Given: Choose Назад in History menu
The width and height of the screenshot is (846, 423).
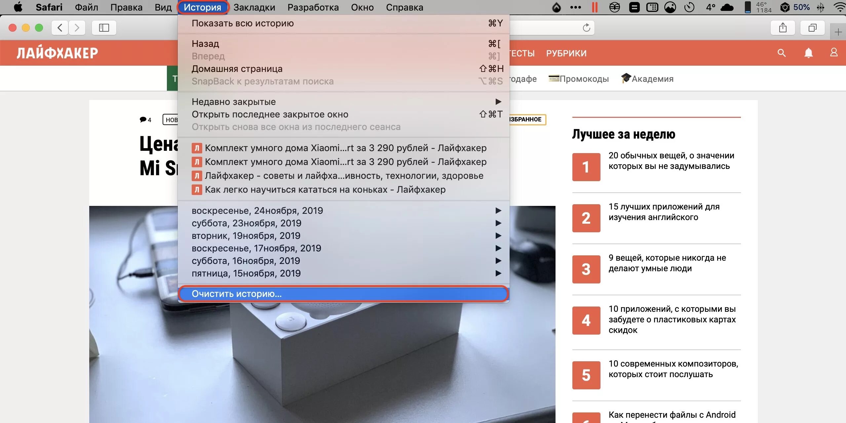Looking at the screenshot, I should pyautogui.click(x=344, y=44).
